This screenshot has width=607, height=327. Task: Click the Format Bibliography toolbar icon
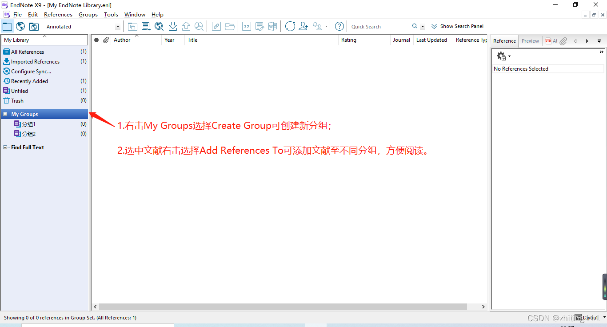(x=260, y=26)
